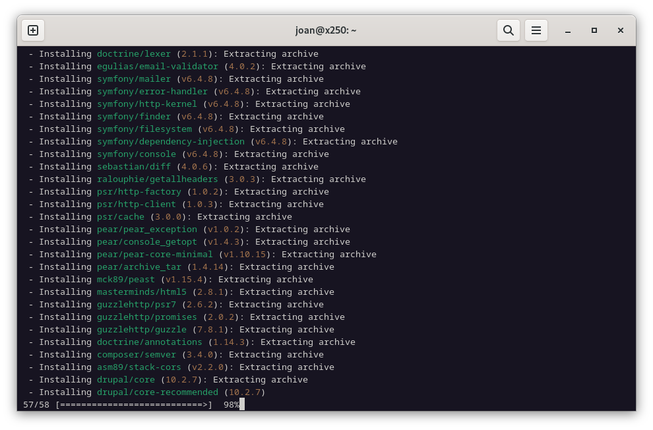The height and width of the screenshot is (430, 653).
Task: Click the symfony/filesystem package name
Action: pyautogui.click(x=144, y=129)
